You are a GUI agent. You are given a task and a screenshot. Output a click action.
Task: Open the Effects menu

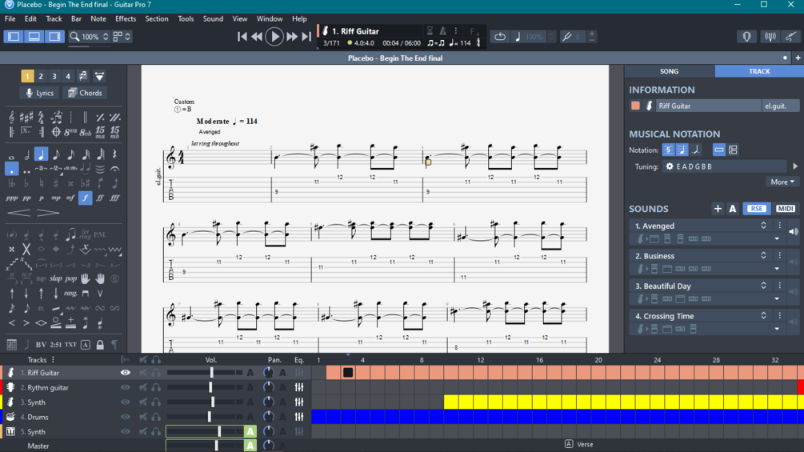click(126, 19)
